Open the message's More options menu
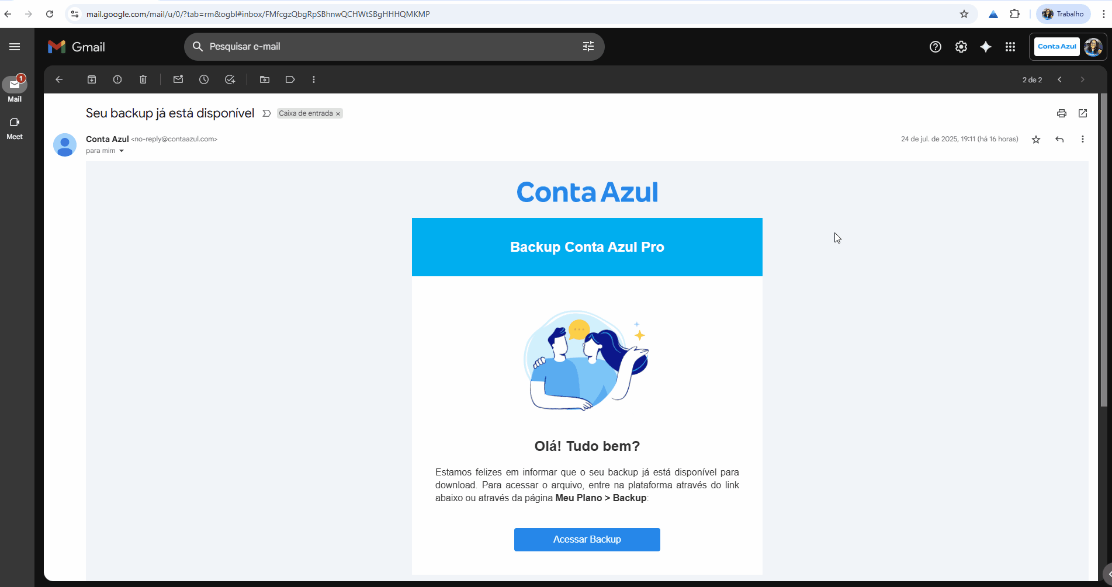This screenshot has width=1112, height=587. click(x=1083, y=139)
